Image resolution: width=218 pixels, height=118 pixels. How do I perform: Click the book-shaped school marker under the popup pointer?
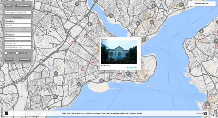click(120, 75)
